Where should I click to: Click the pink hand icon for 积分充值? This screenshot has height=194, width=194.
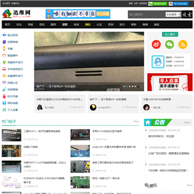[x=4, y=96]
